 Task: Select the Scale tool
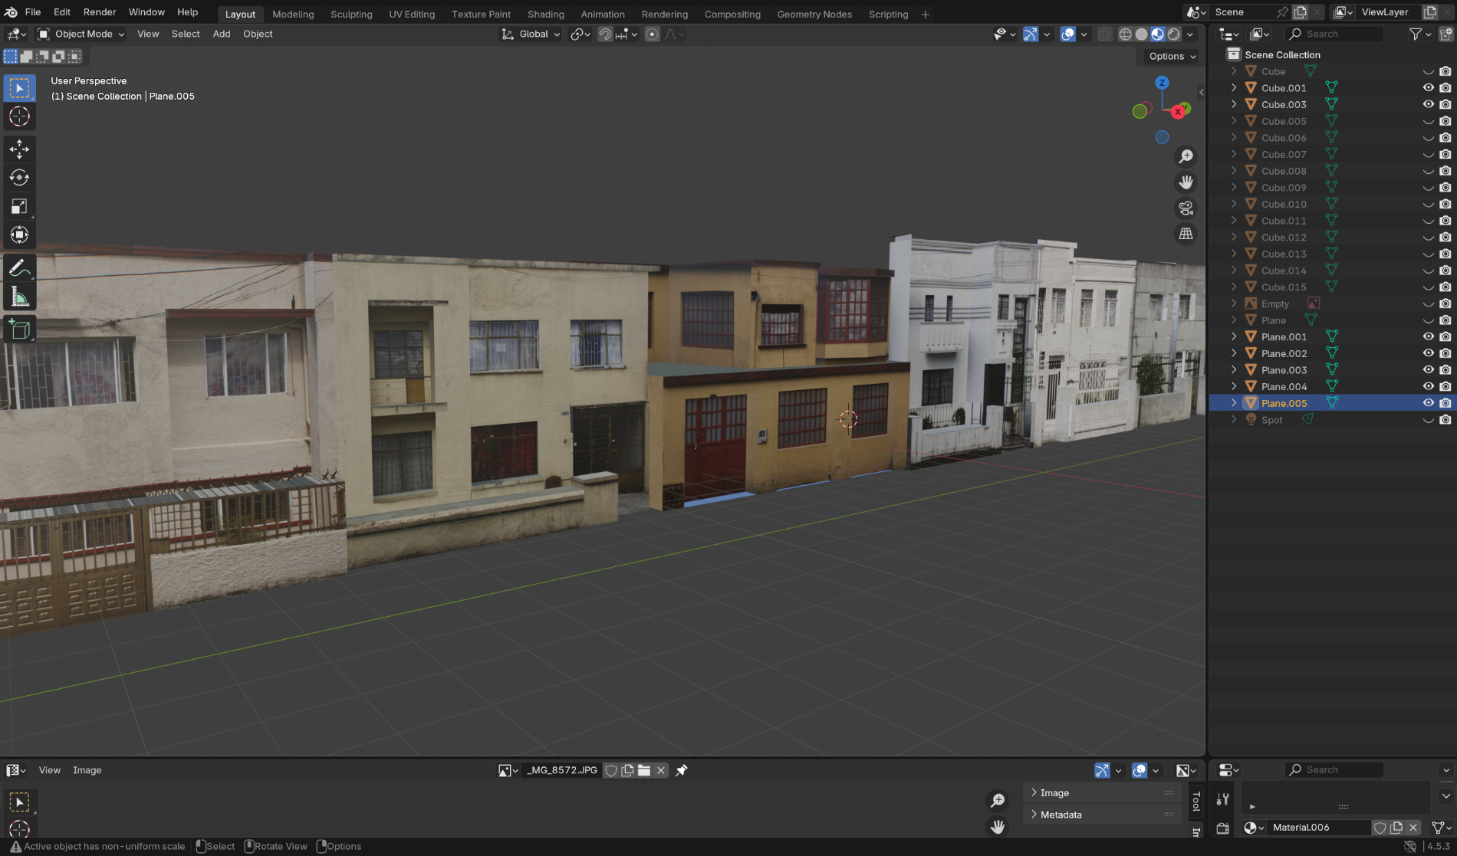click(19, 205)
